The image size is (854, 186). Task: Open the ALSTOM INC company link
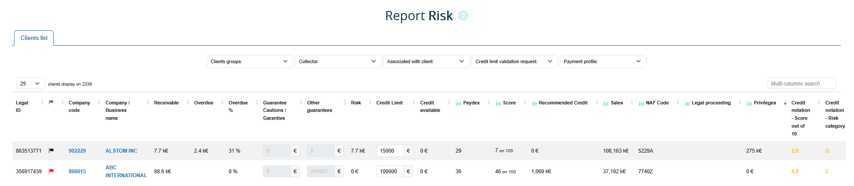tap(121, 150)
